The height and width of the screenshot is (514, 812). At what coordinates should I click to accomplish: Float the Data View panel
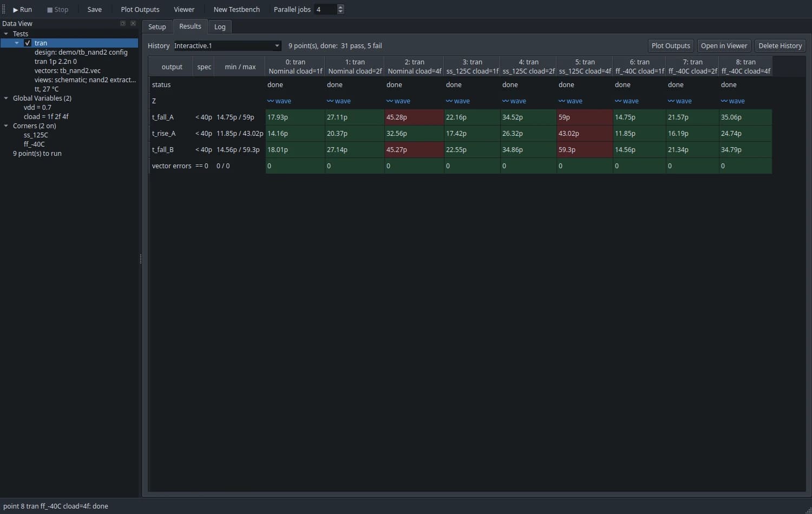pos(123,23)
